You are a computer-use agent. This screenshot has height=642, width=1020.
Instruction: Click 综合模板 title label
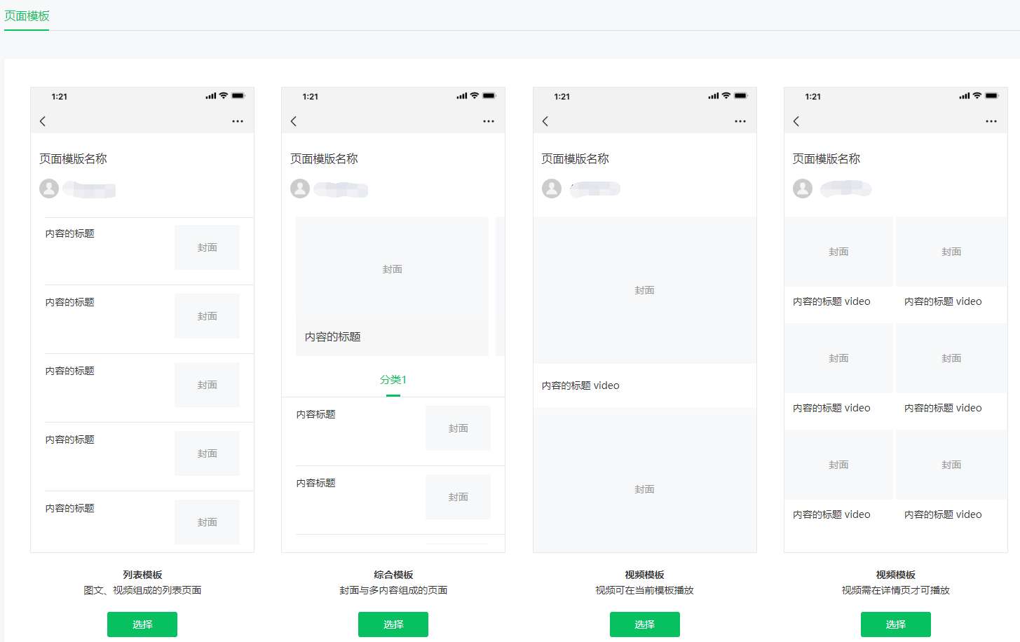tap(393, 575)
